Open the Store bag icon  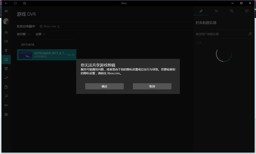coord(6,87)
